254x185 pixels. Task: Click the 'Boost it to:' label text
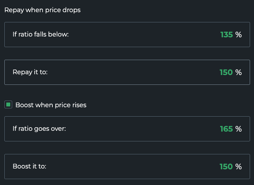tap(29, 167)
